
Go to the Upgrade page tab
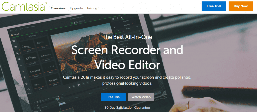[x=76, y=8]
